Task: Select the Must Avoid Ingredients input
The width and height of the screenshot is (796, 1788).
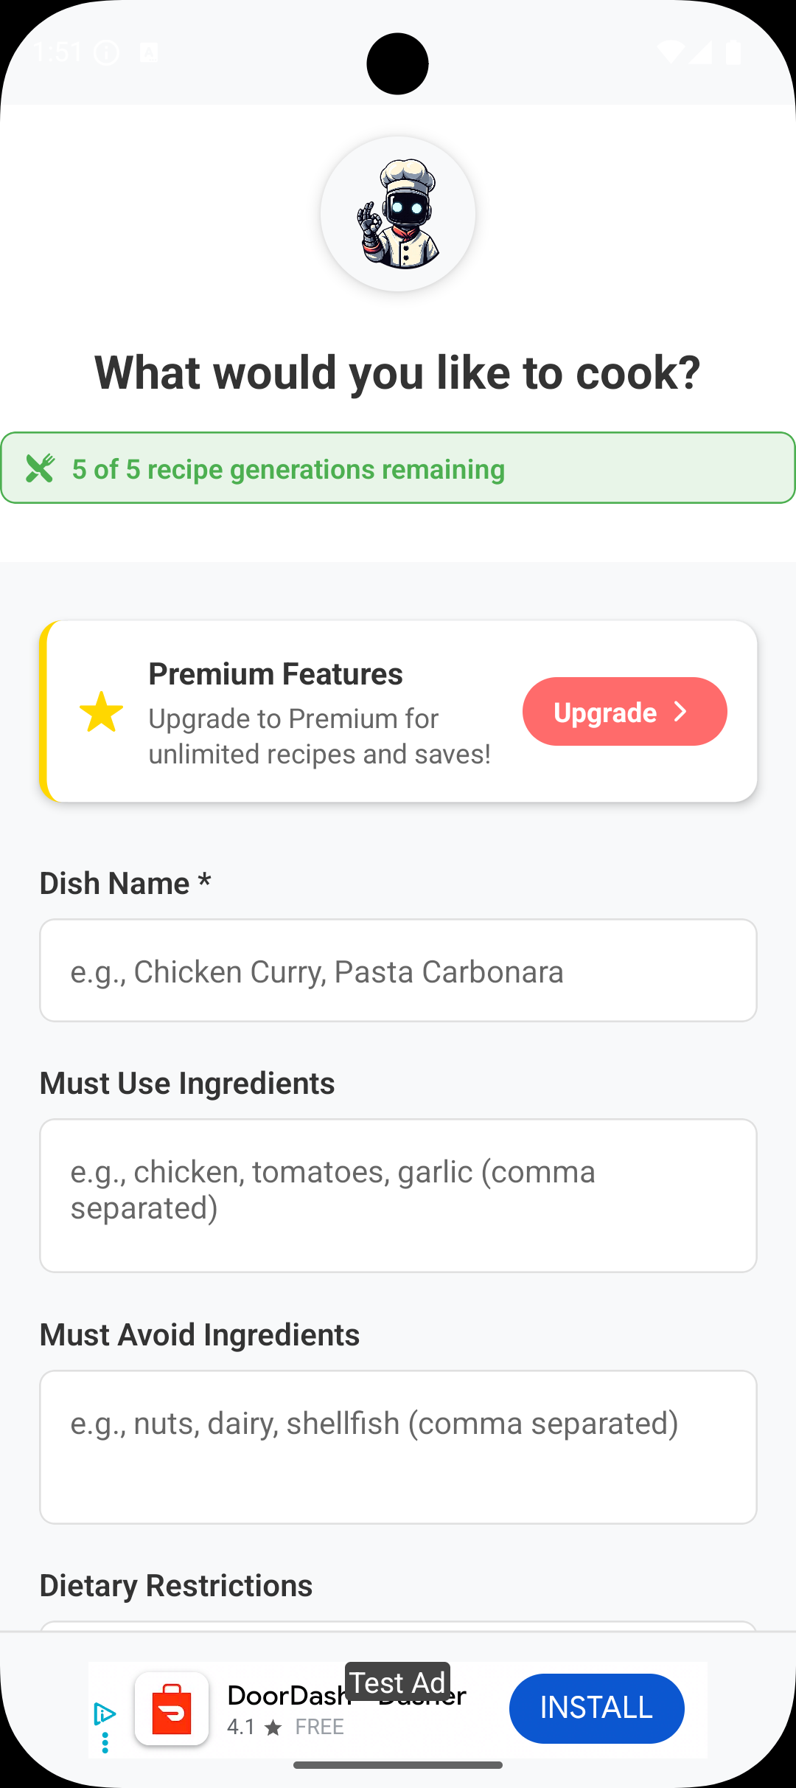Action: [x=398, y=1446]
